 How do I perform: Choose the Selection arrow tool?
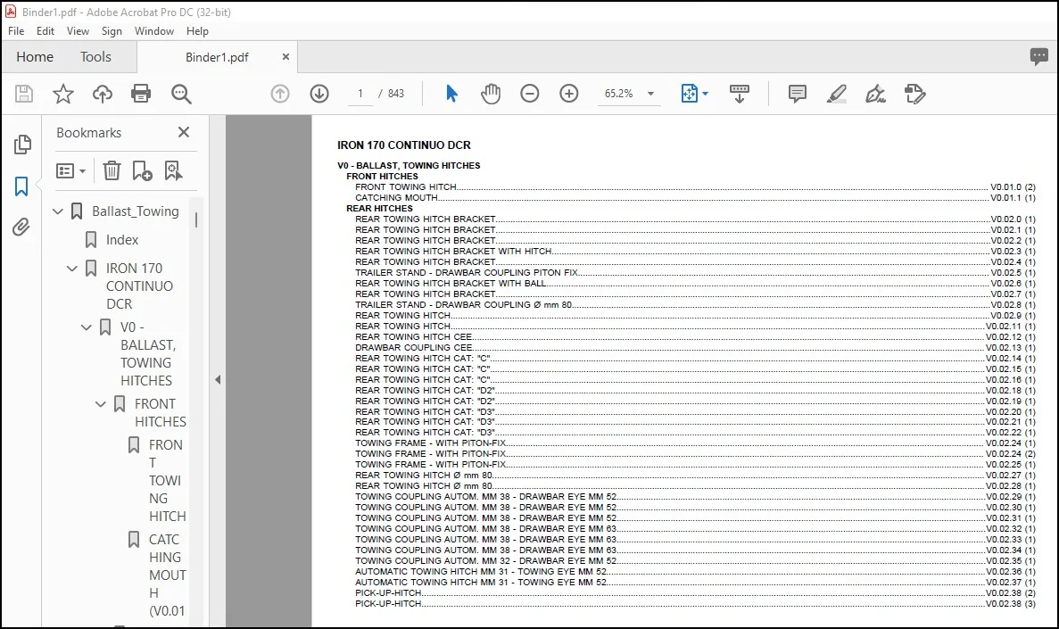(x=451, y=94)
